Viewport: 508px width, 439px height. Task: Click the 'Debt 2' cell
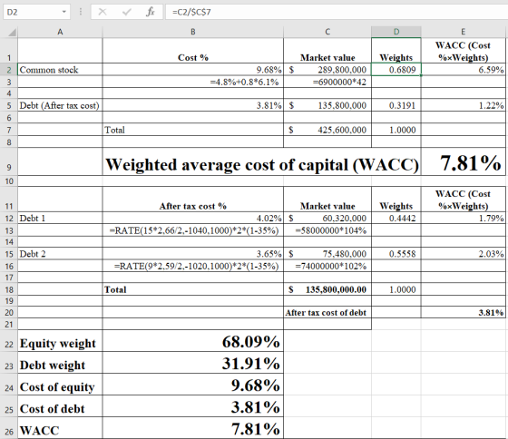tap(60, 254)
